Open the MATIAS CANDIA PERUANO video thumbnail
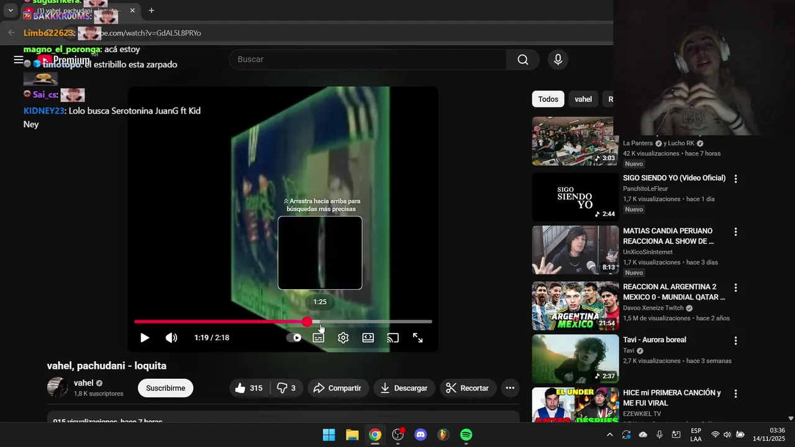This screenshot has width=795, height=447. tap(575, 250)
